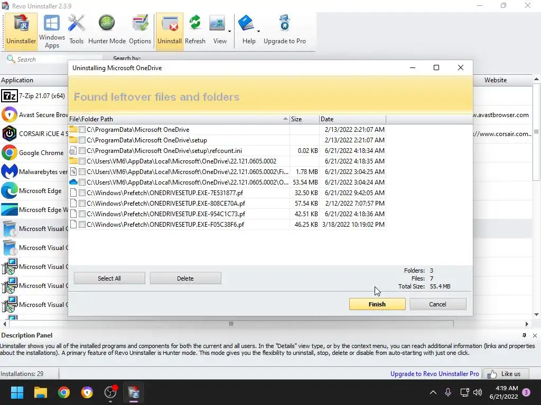Open Chrome from the taskbar
The width and height of the screenshot is (541, 405).
tap(63, 392)
